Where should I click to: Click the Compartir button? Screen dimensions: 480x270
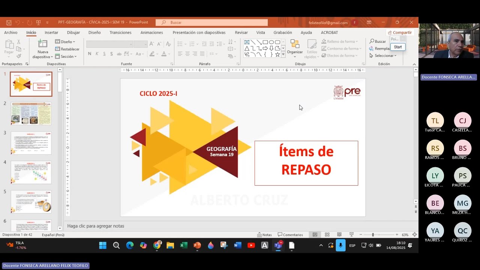click(400, 33)
